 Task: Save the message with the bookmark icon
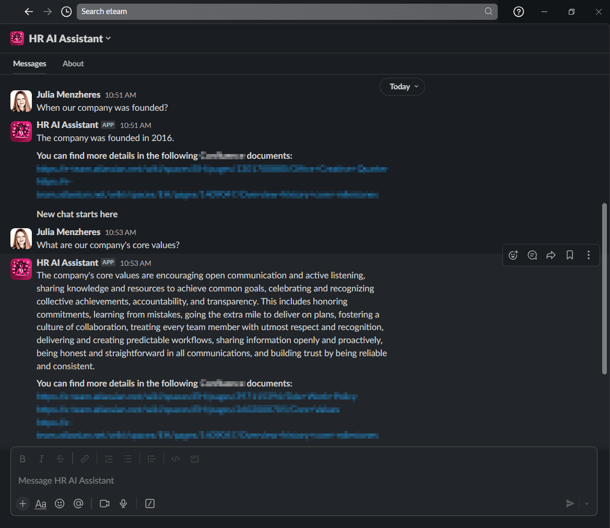point(569,255)
